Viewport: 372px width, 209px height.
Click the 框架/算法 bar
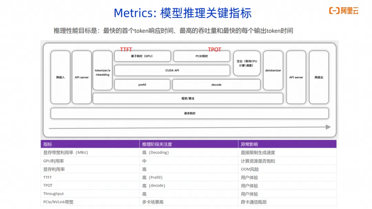[188, 98]
